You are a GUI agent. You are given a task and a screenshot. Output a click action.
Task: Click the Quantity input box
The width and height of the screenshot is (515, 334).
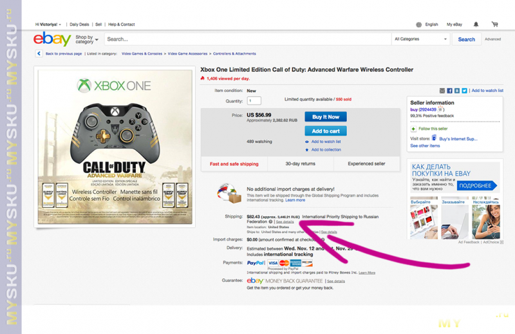tap(254, 101)
